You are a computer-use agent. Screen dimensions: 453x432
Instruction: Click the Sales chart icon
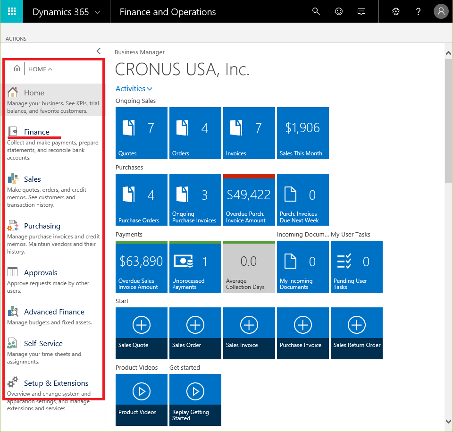[x=13, y=178]
